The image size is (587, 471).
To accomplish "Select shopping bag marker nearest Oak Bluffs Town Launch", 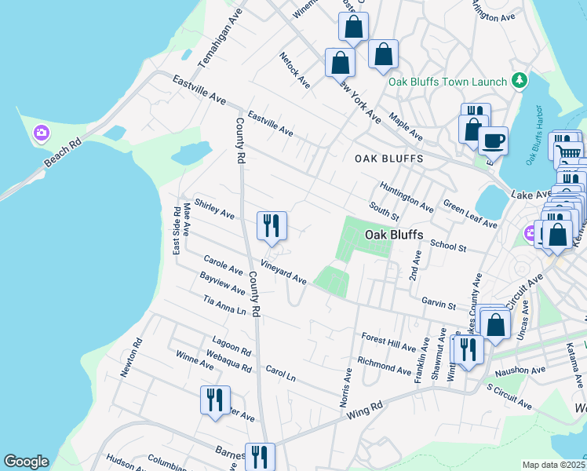I will (x=383, y=54).
